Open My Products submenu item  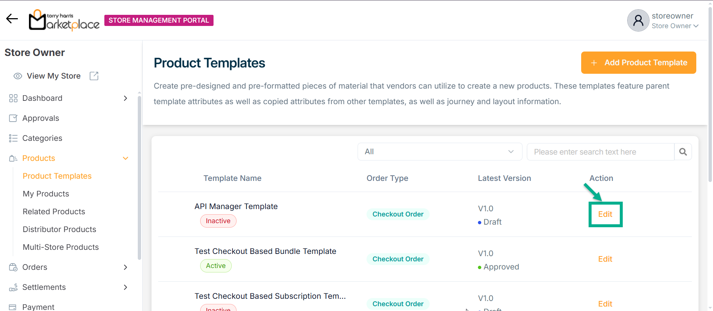pyautogui.click(x=46, y=194)
